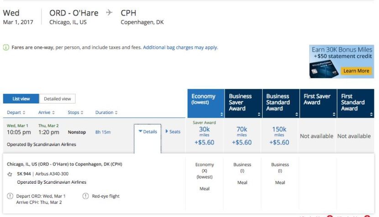This screenshot has width=379, height=217.
Task: Sort flights by Arrive time
Action: pos(47,113)
